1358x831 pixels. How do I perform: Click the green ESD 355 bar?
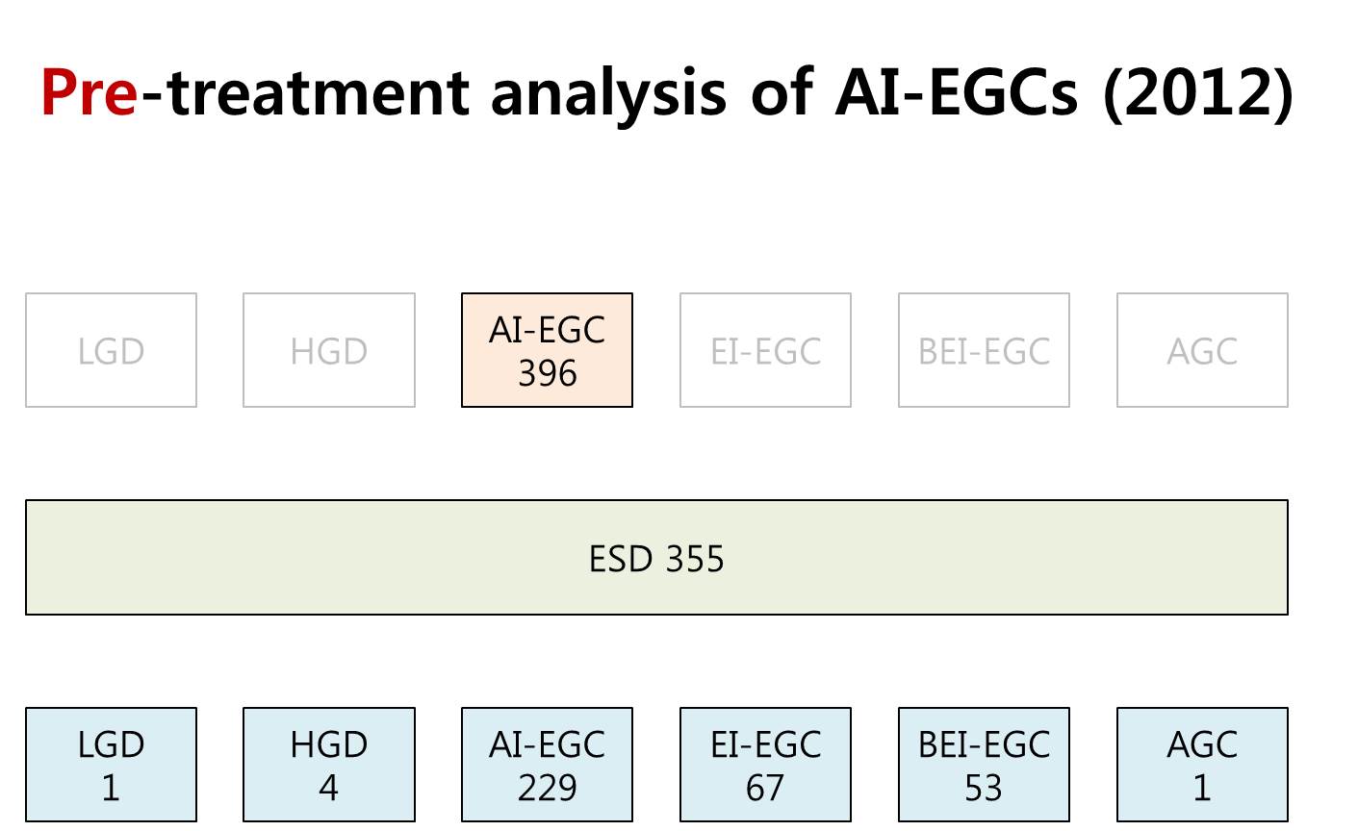[656, 557]
